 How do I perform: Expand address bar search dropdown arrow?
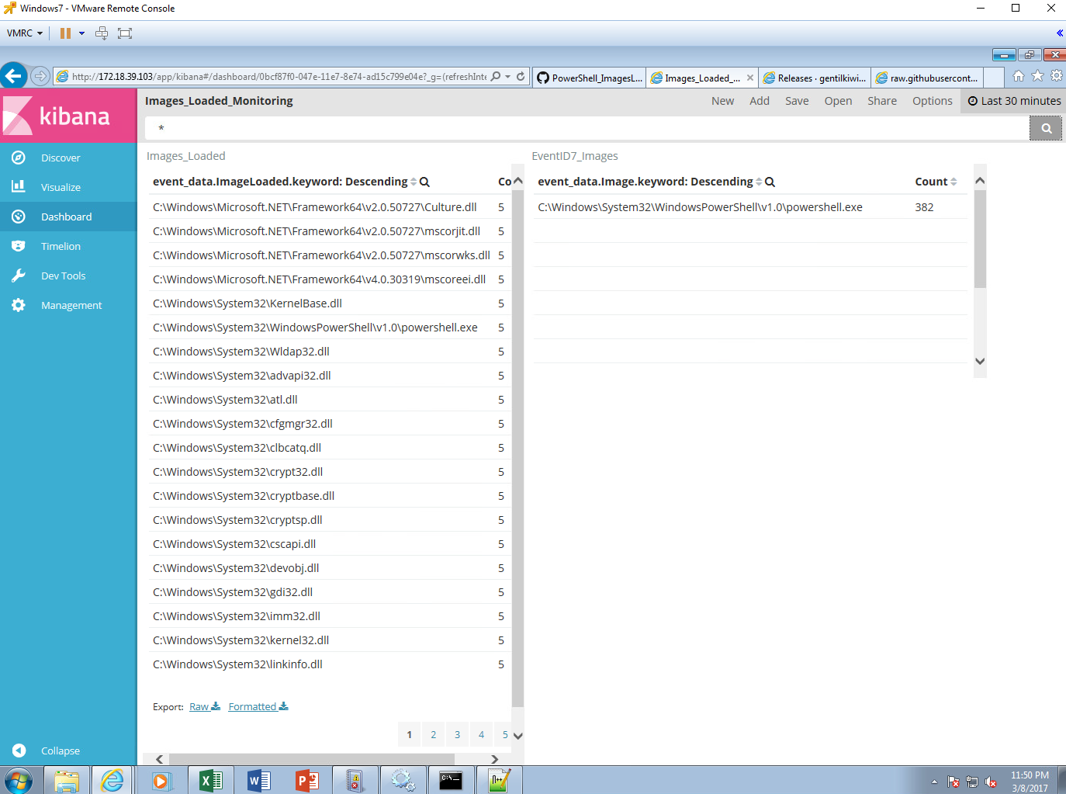[507, 77]
